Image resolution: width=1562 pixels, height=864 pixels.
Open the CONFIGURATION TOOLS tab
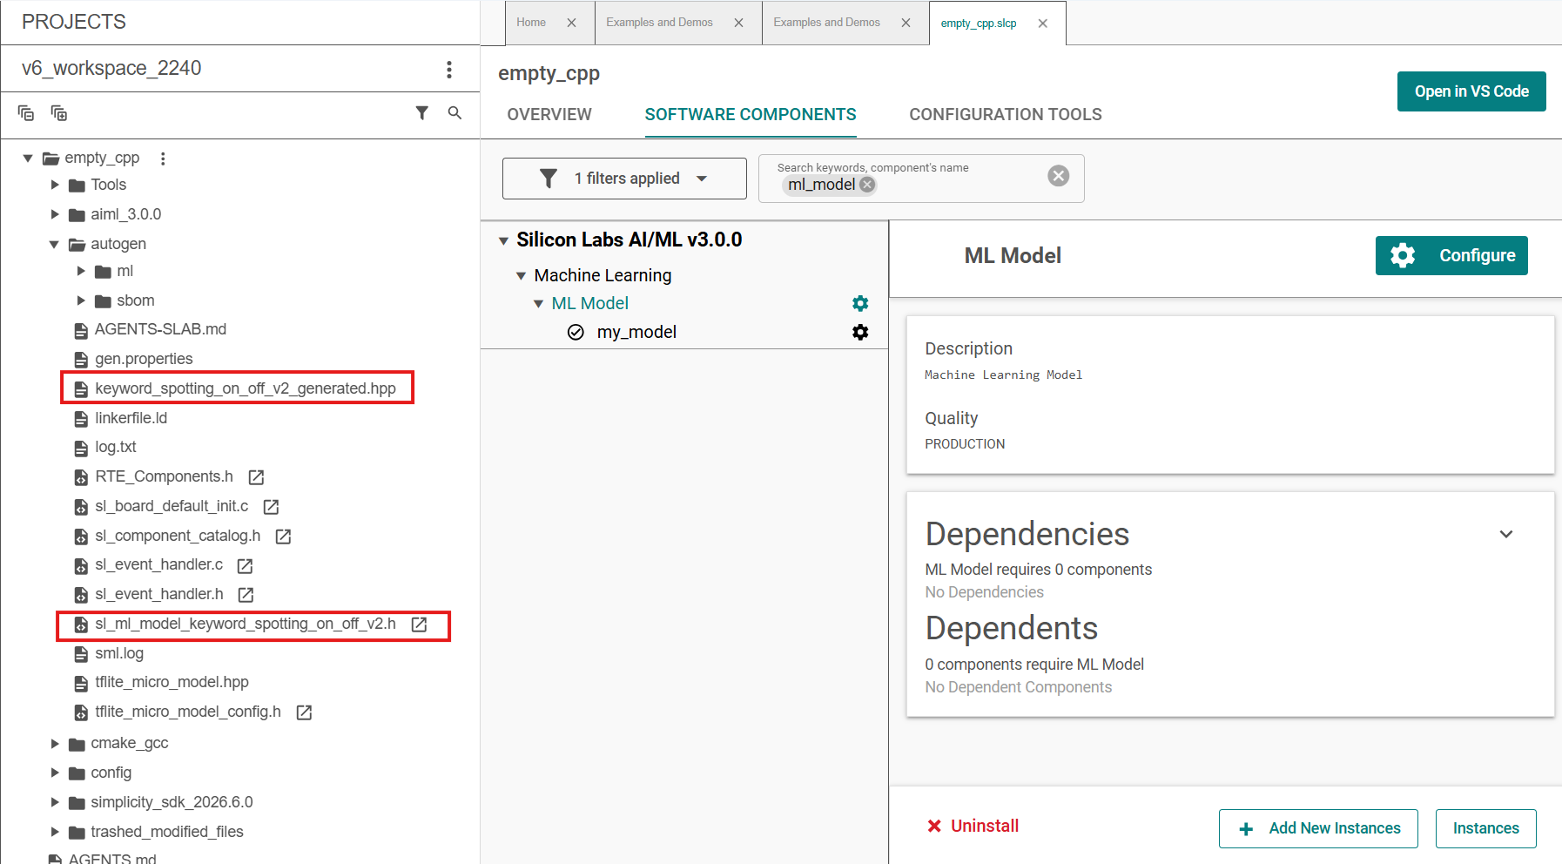[x=1006, y=115]
